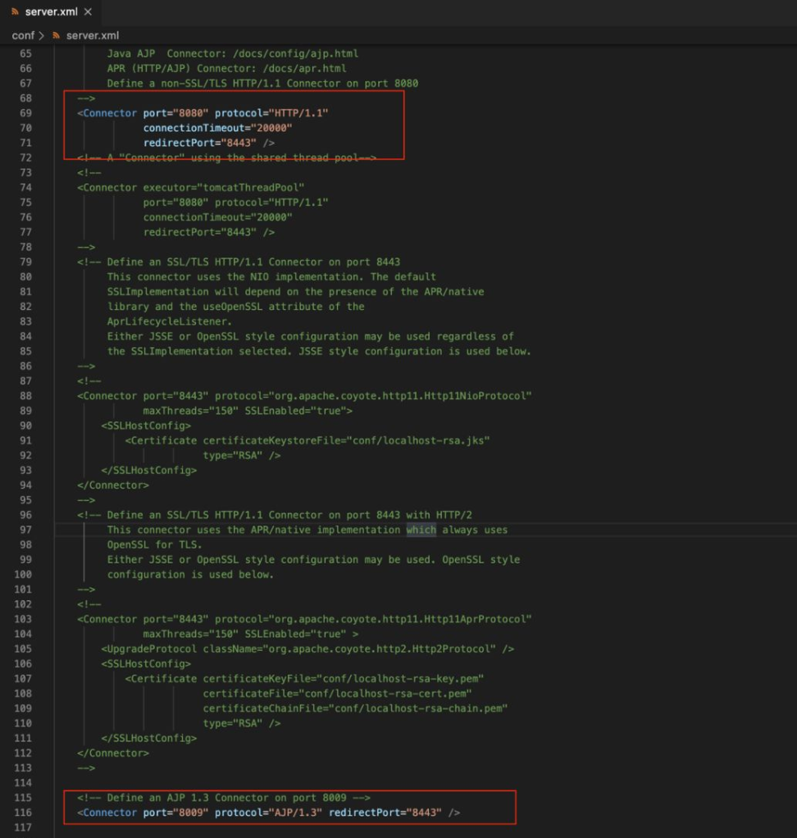Click line number 69 in the gutter
This screenshot has width=797, height=838.
click(25, 113)
